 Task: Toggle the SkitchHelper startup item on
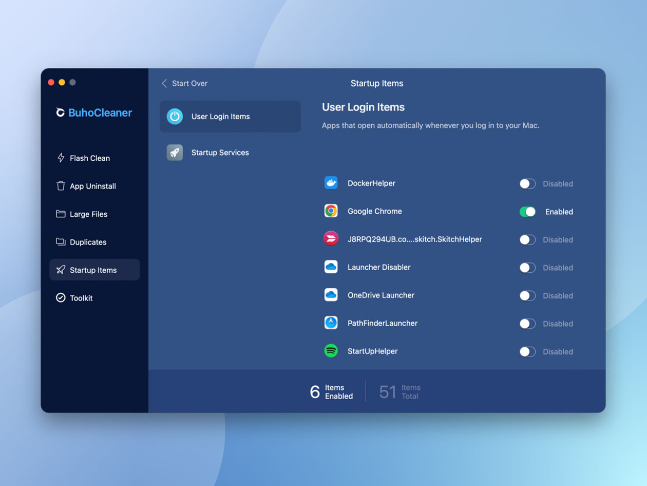coord(527,239)
